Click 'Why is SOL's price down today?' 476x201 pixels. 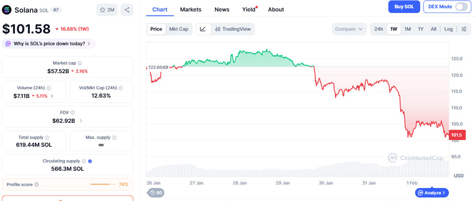tap(49, 44)
